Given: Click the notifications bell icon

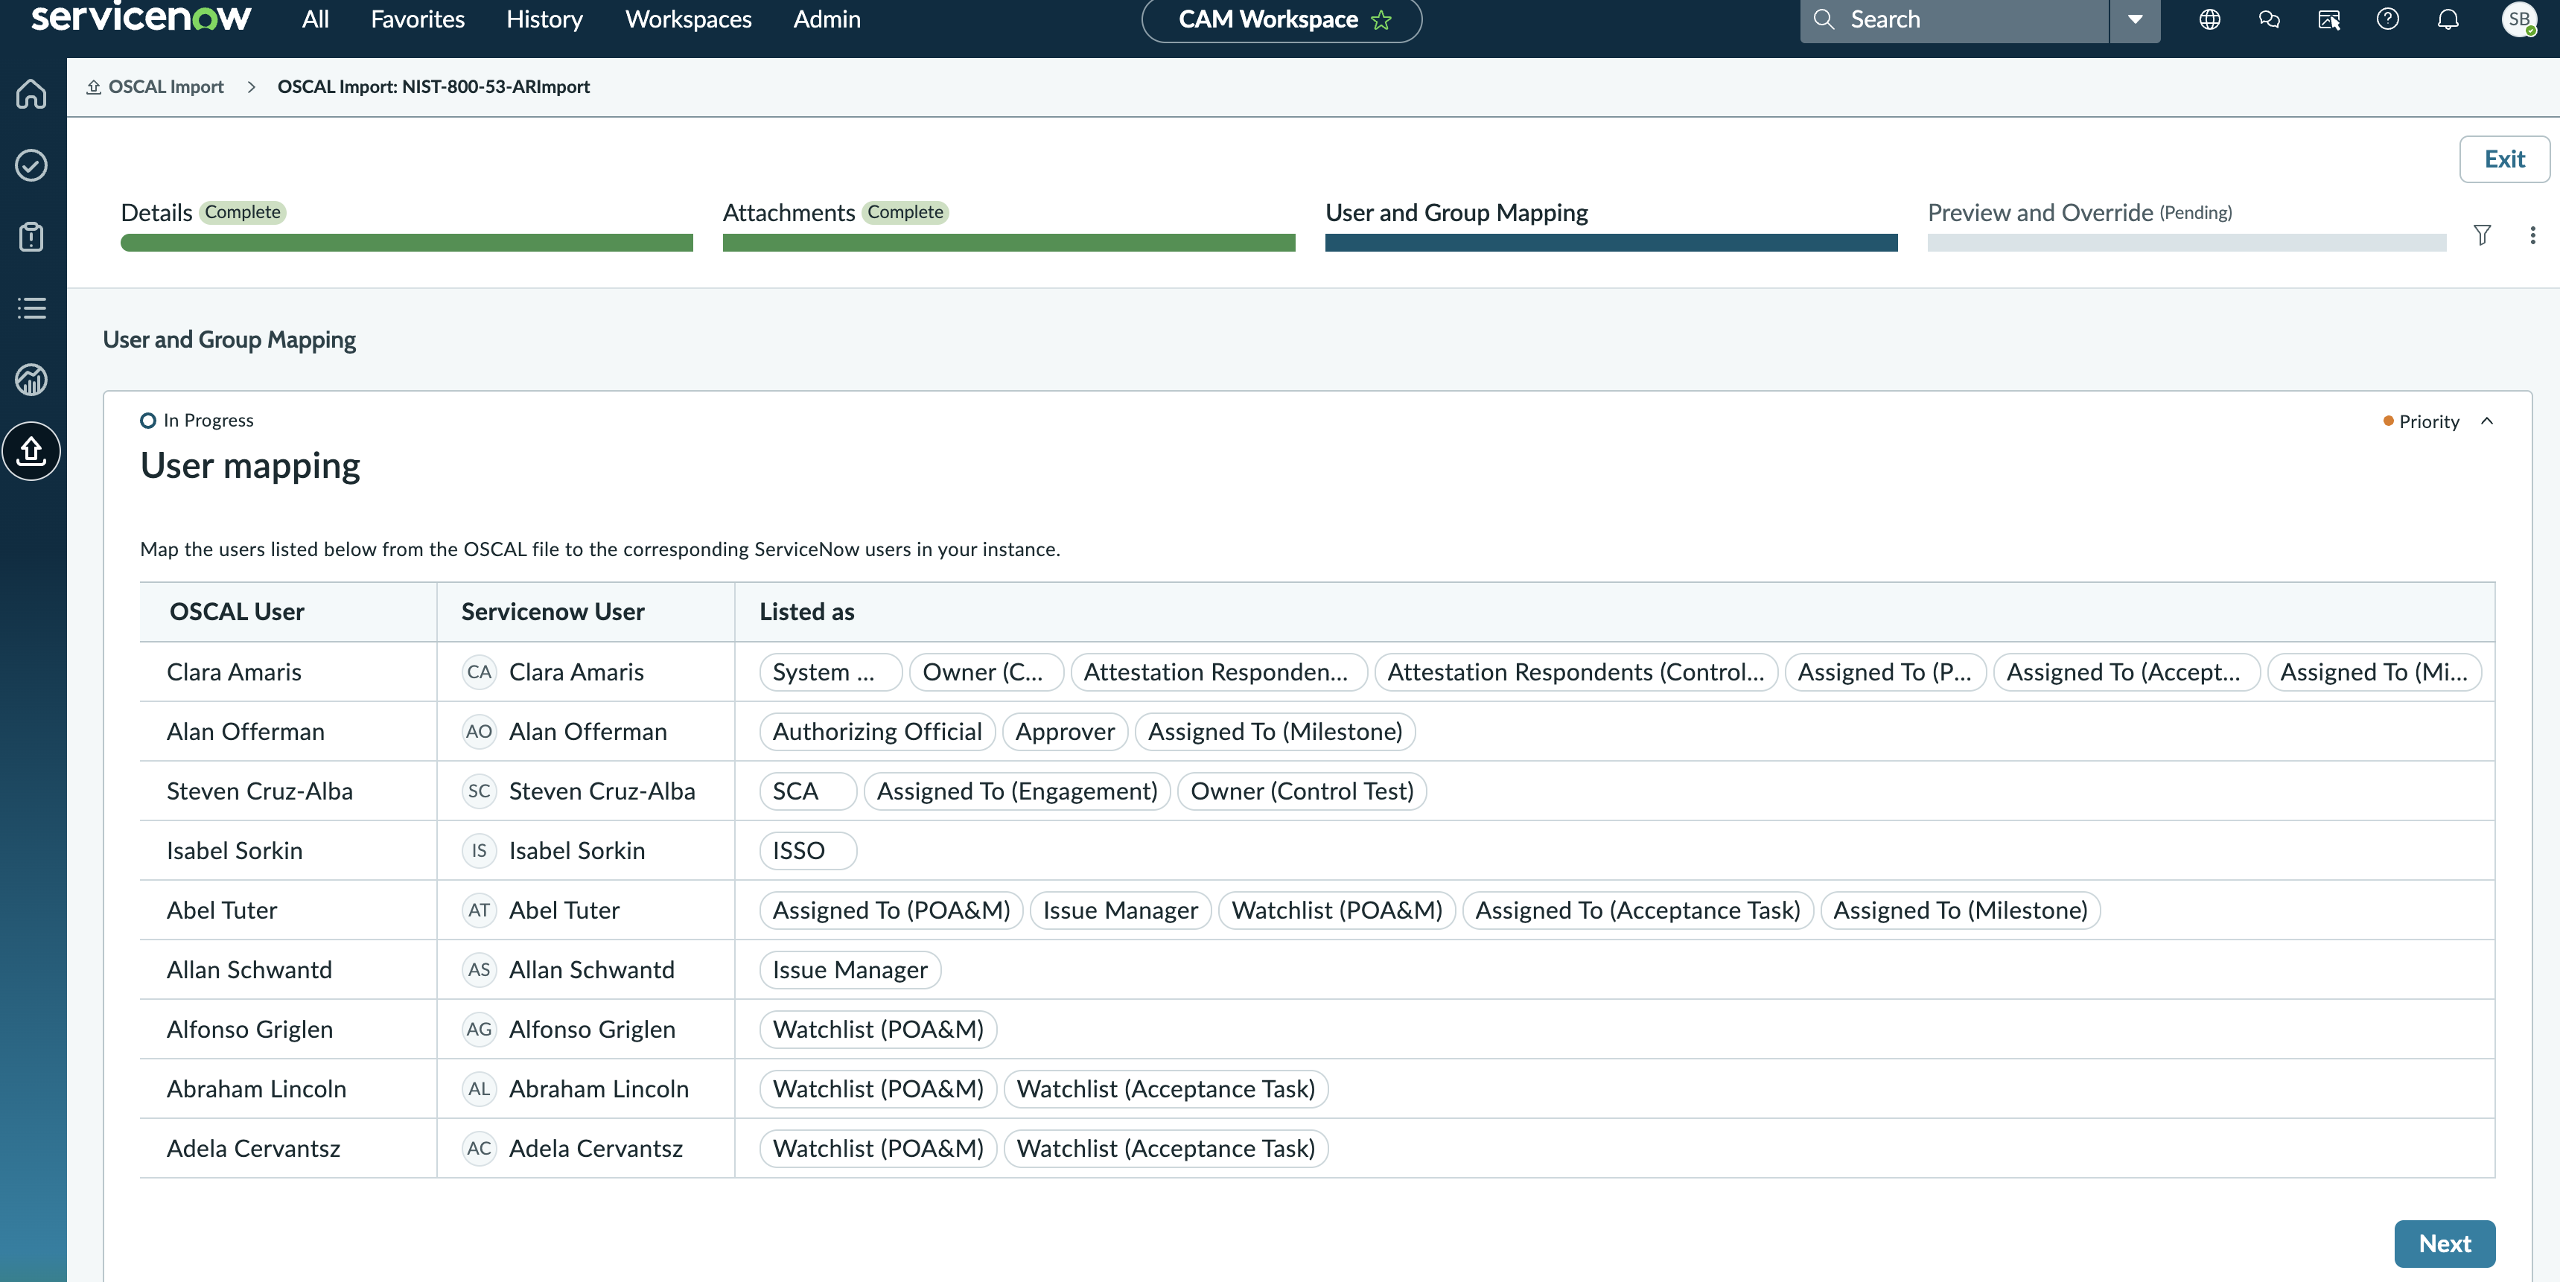Looking at the screenshot, I should click(x=2448, y=19).
